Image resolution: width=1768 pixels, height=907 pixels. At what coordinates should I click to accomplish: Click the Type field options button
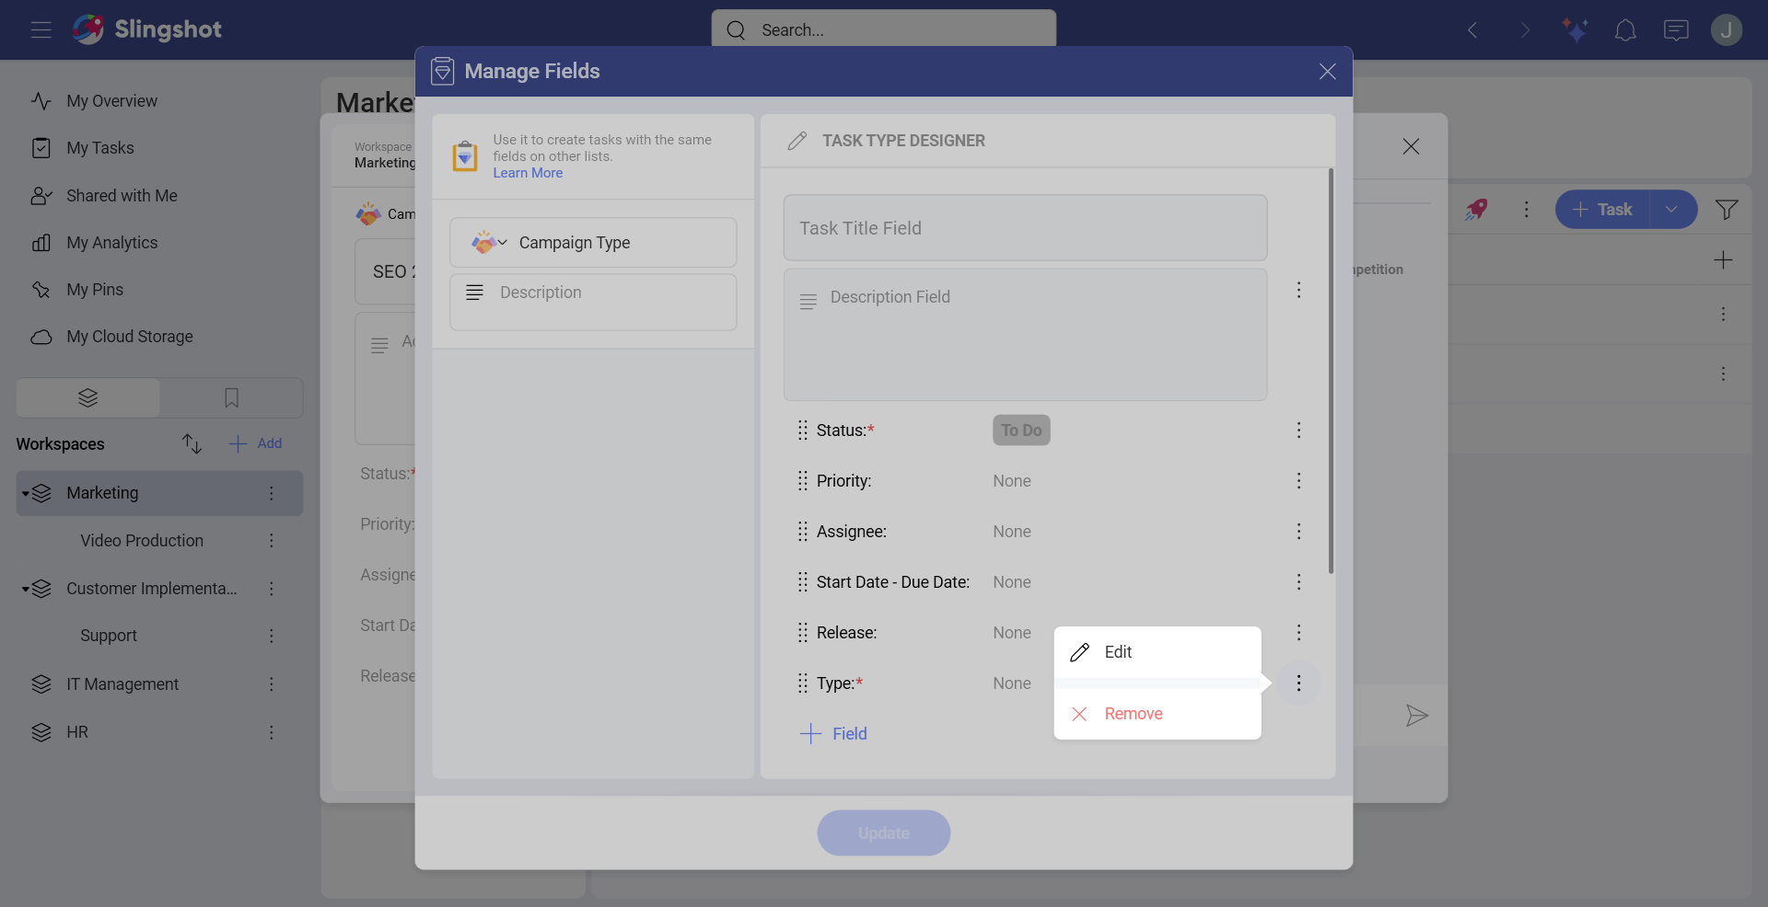tap(1298, 683)
